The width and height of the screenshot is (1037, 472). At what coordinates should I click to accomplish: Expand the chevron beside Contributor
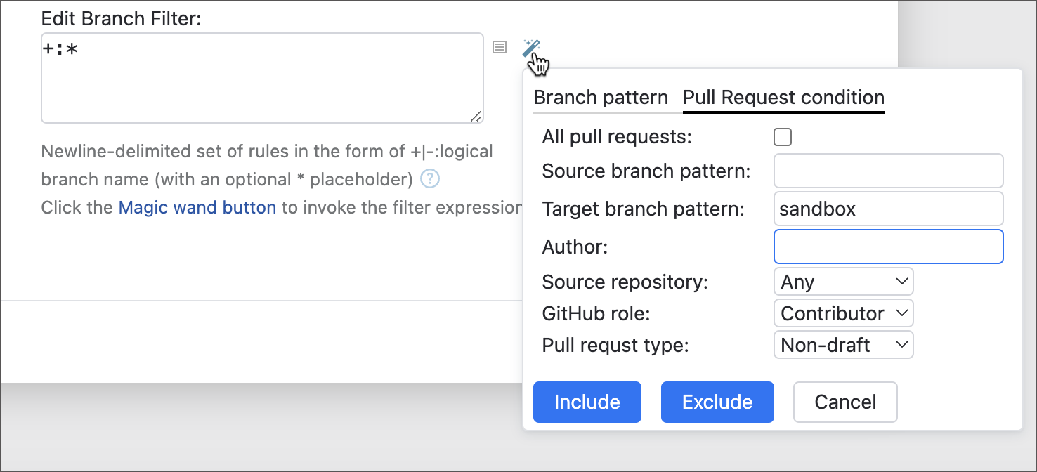click(x=903, y=313)
